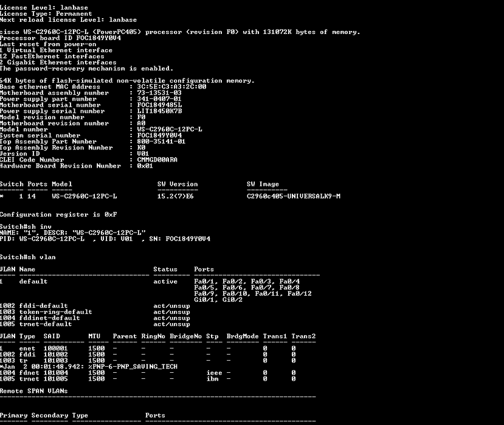Click VLAN name 'fddi-default'
Image resolution: width=504 pixels, height=425 pixels.
pyautogui.click(x=43, y=306)
